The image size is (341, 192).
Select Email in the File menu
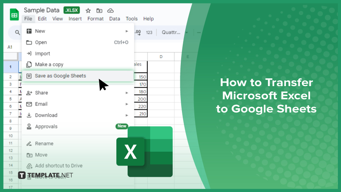[x=78, y=104]
